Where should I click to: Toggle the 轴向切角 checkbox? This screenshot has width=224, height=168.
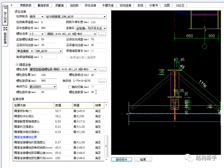pyautogui.click(x=70, y=87)
